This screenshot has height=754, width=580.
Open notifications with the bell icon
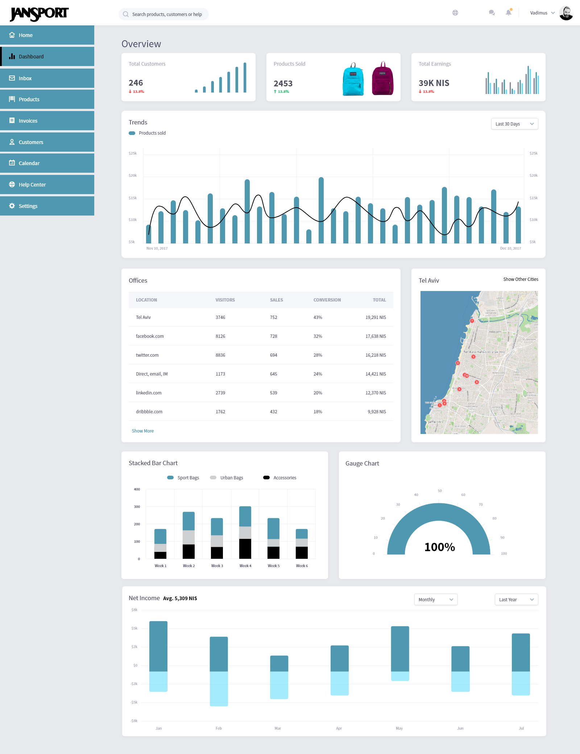[508, 13]
